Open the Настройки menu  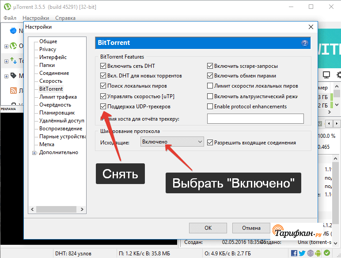click(36, 18)
